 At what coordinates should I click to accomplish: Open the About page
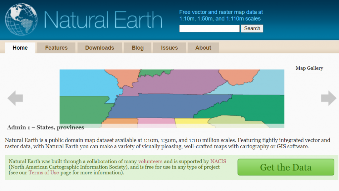(203, 48)
